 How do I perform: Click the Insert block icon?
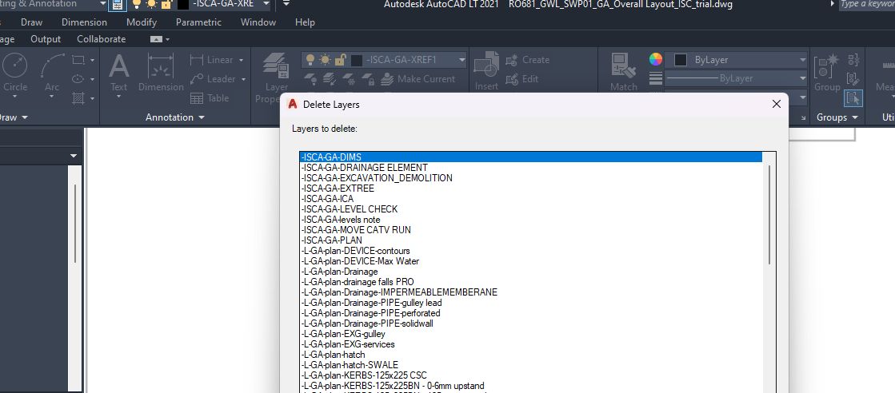point(485,70)
